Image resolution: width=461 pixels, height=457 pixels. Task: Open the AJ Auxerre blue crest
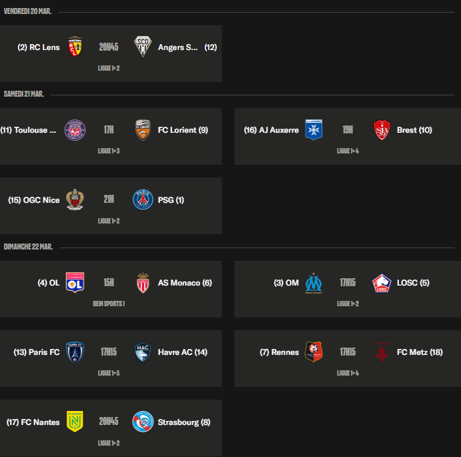tap(314, 130)
